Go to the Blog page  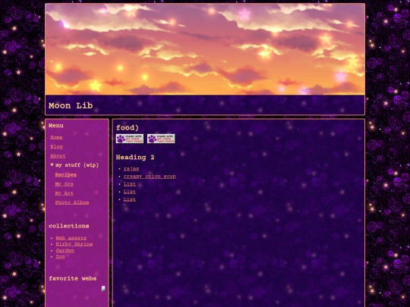[x=56, y=147]
